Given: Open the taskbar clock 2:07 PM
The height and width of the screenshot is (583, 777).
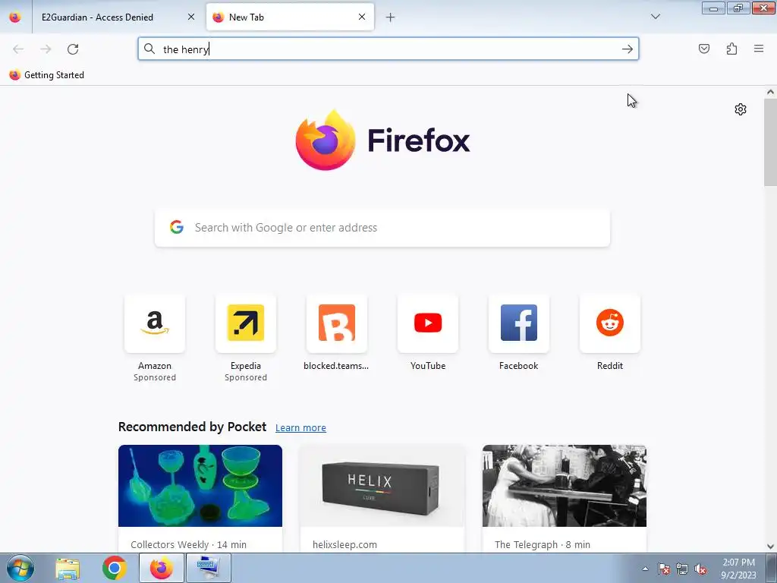Looking at the screenshot, I should [x=738, y=569].
